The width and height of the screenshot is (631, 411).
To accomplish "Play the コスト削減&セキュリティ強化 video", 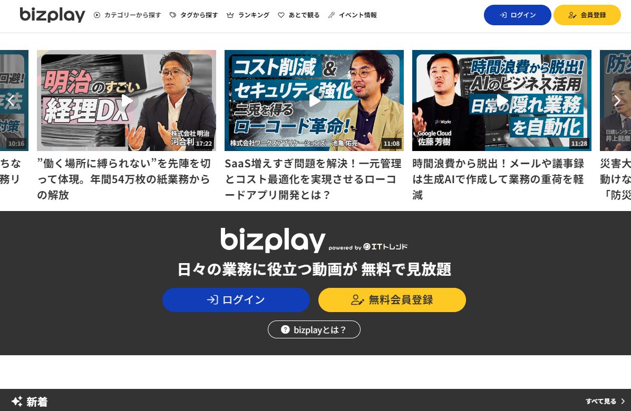I will (x=314, y=101).
